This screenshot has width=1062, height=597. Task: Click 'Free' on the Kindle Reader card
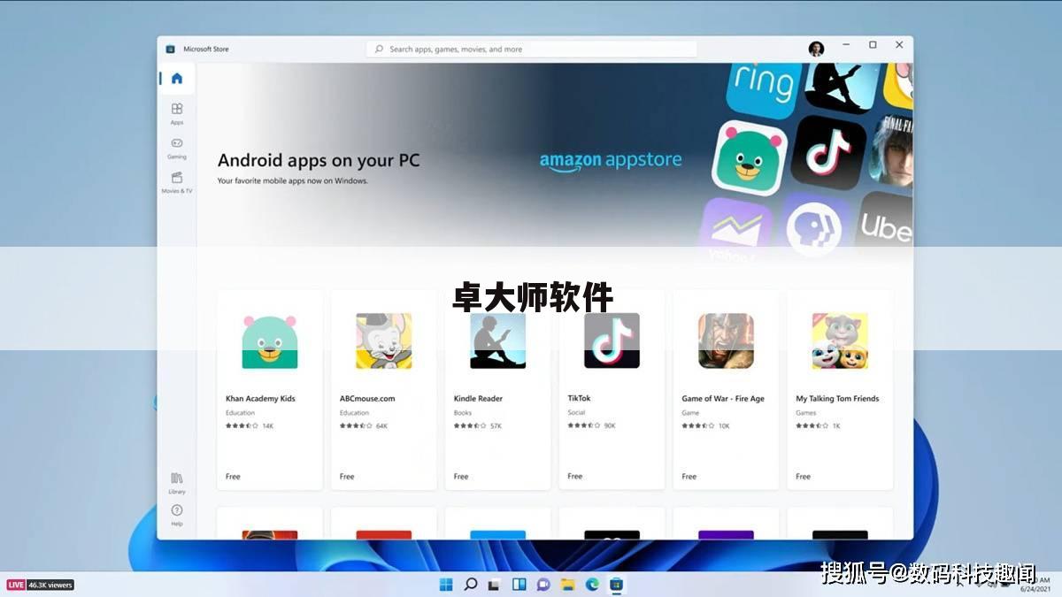pyautogui.click(x=461, y=477)
